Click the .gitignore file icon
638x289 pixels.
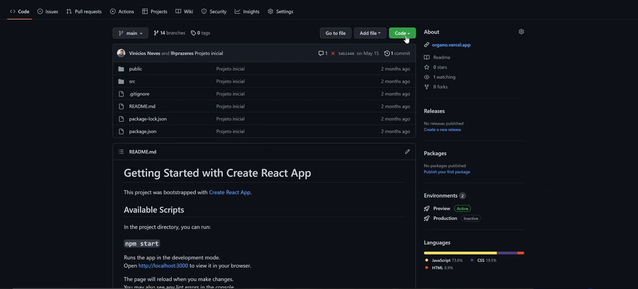click(121, 94)
